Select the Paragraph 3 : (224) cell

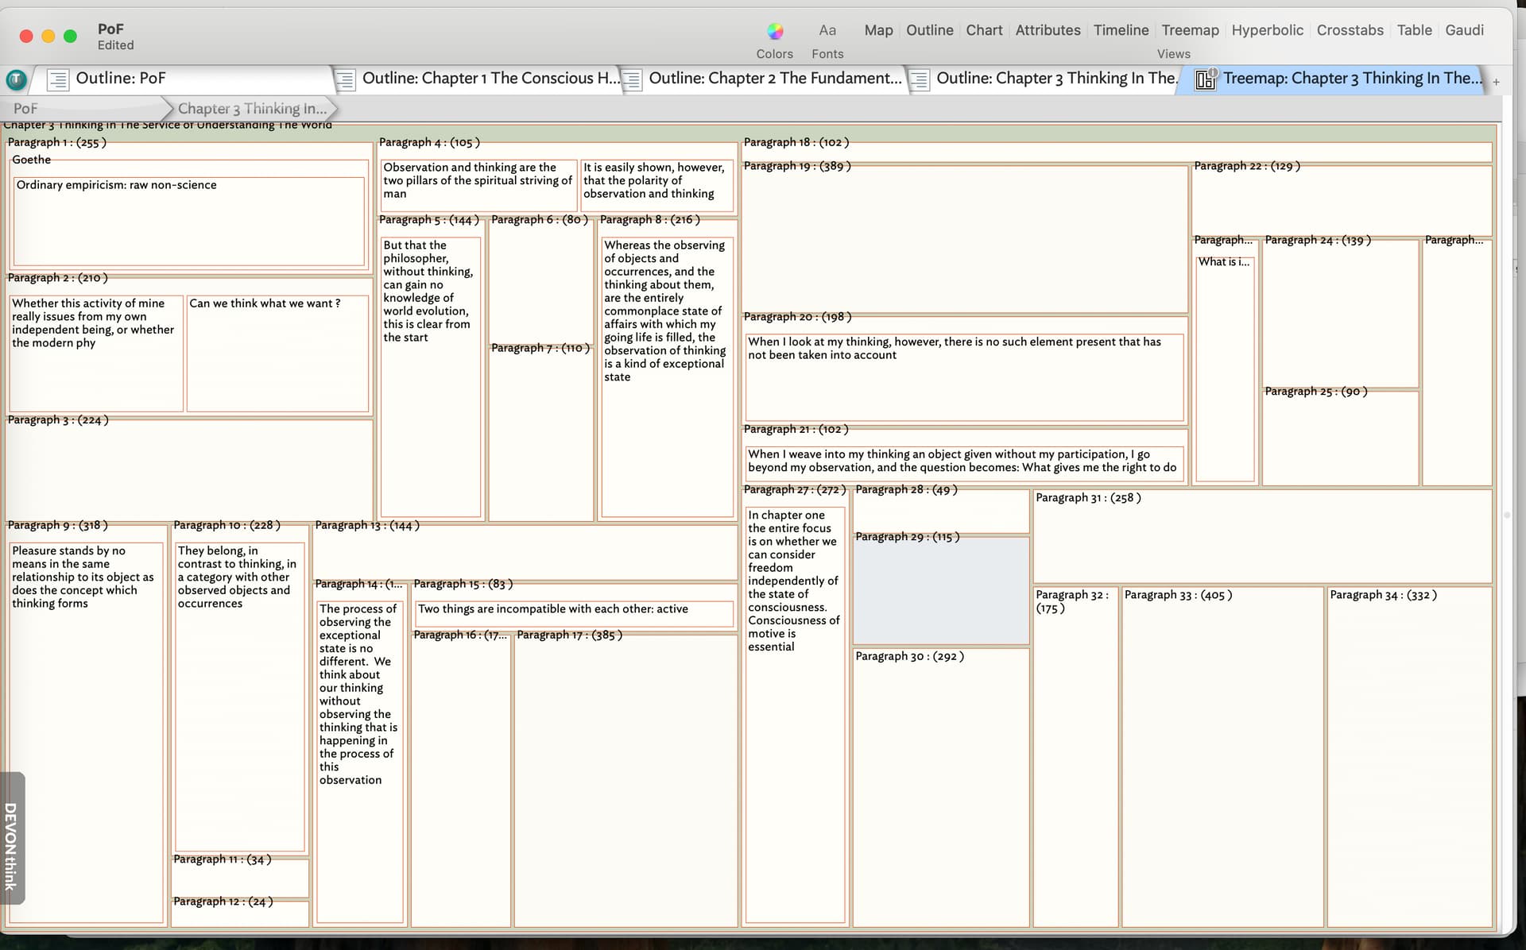[189, 469]
